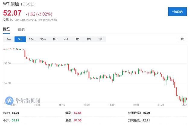Open the 图表 tab
The height and width of the screenshot is (127, 190).
pyautogui.click(x=21, y=29)
